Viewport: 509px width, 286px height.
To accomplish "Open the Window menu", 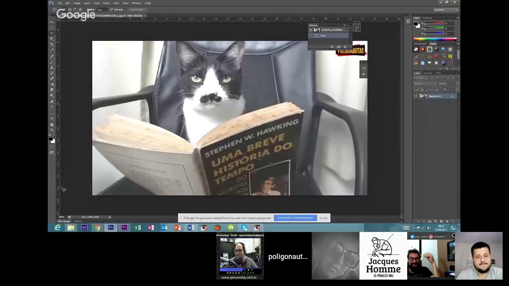I will pyautogui.click(x=136, y=3).
